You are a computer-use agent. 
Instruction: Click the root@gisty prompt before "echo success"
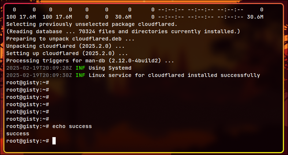click(27, 126)
